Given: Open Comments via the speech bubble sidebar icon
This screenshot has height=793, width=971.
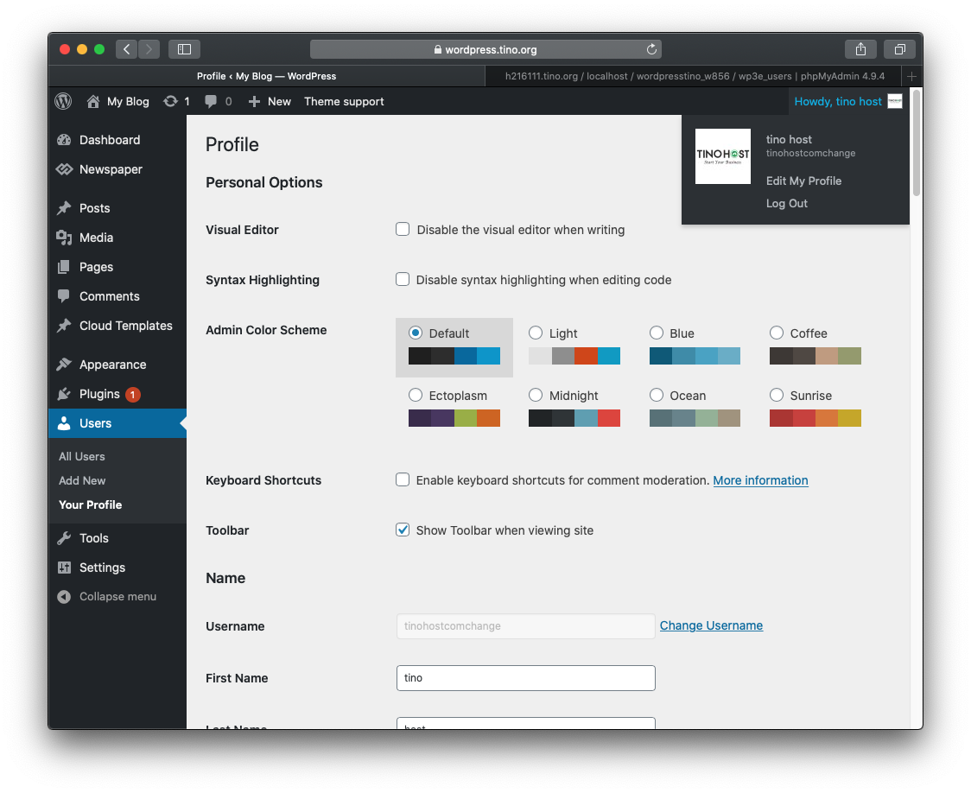Looking at the screenshot, I should [x=63, y=296].
